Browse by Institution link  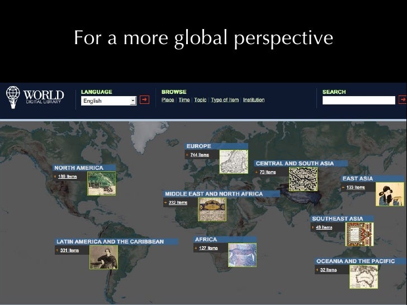pos(254,100)
